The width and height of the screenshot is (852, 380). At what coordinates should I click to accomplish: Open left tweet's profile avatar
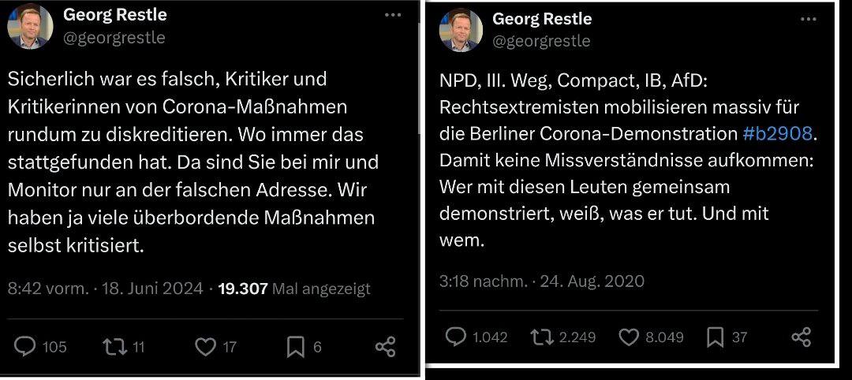click(30, 26)
